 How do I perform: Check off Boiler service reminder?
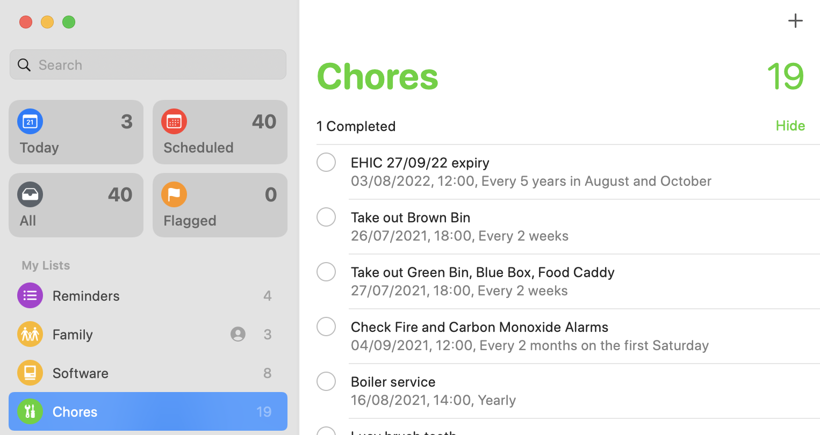(x=326, y=381)
